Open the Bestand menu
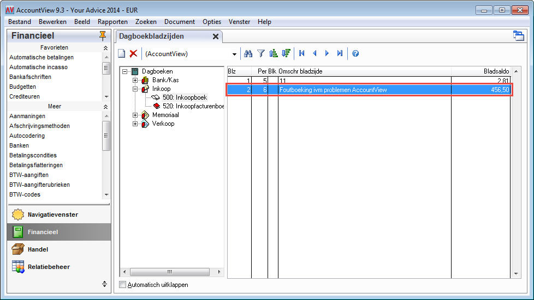The height and width of the screenshot is (300, 534). pos(20,22)
